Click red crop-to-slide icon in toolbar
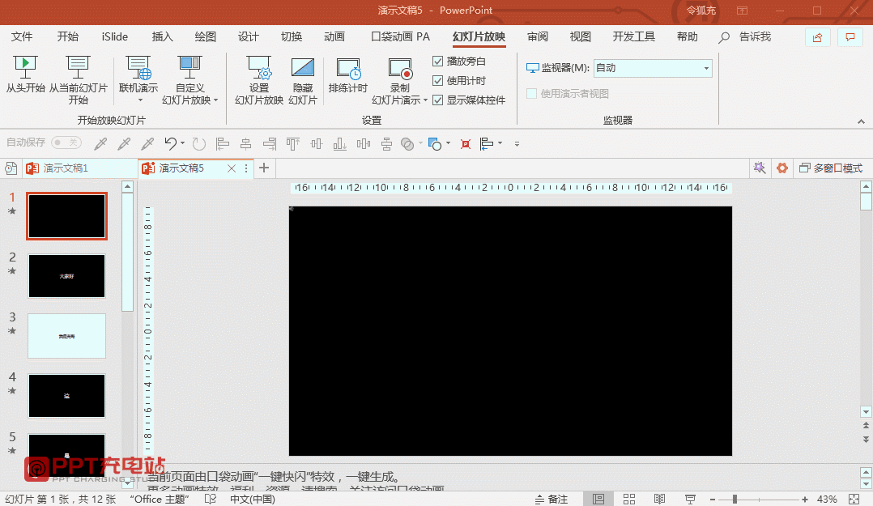This screenshot has height=506, width=873. click(466, 144)
